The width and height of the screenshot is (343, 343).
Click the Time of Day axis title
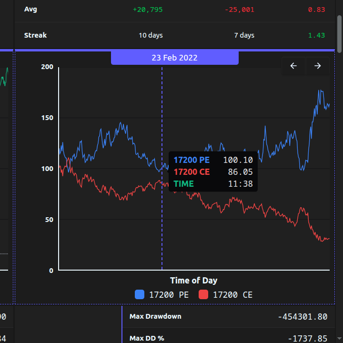(193, 281)
